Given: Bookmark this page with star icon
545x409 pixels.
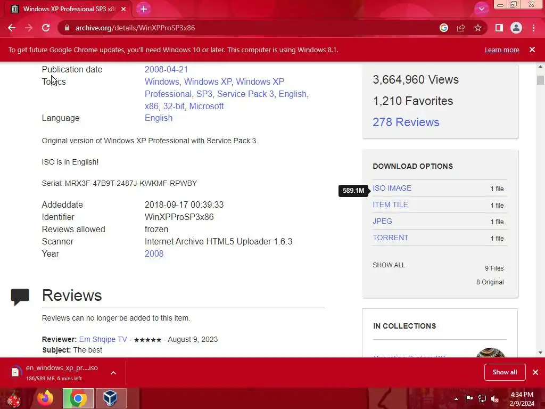Looking at the screenshot, I should pos(478,28).
